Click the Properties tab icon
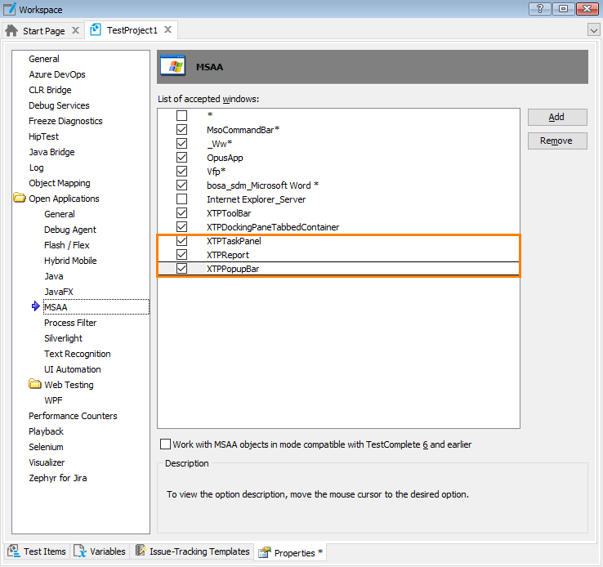Viewport: 603px width, 567px height. (x=265, y=553)
